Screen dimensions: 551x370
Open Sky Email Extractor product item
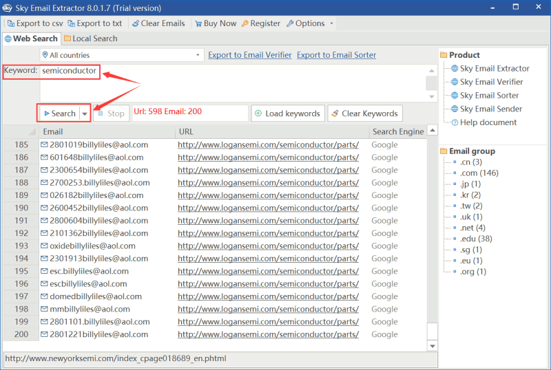[x=495, y=69]
